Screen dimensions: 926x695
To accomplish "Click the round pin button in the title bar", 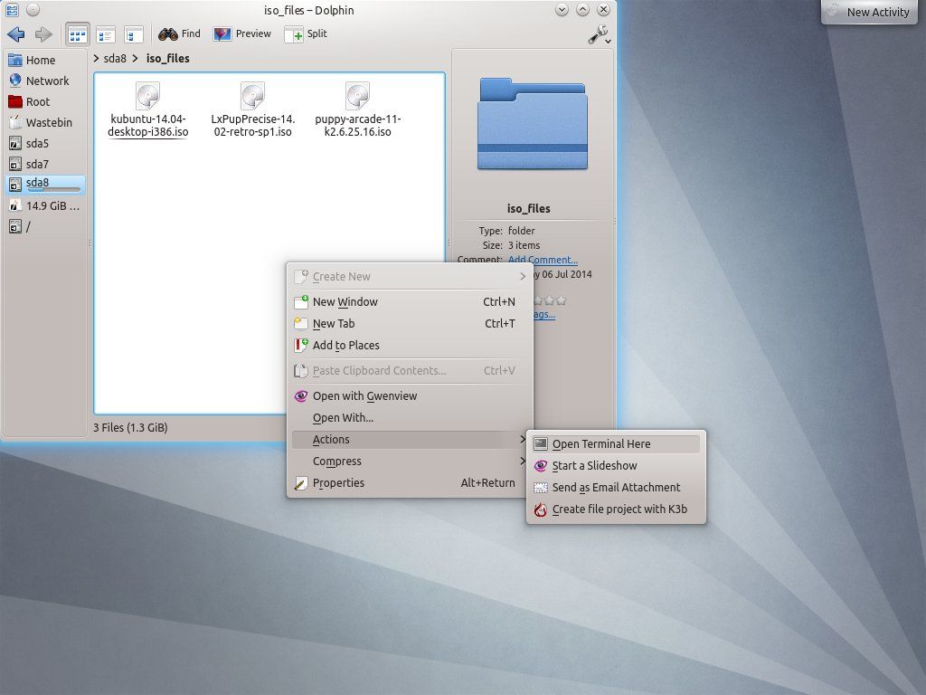I will tap(33, 9).
